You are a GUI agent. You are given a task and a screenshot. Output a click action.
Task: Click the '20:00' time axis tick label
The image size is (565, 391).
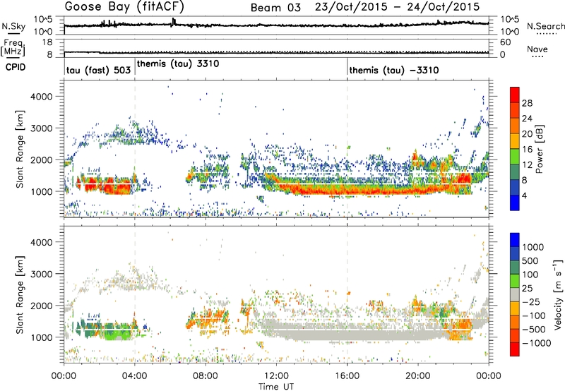pos(418,376)
